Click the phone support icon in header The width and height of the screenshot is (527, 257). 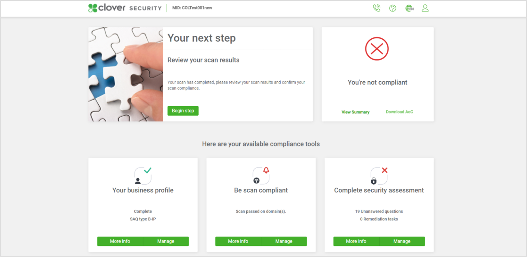[377, 8]
